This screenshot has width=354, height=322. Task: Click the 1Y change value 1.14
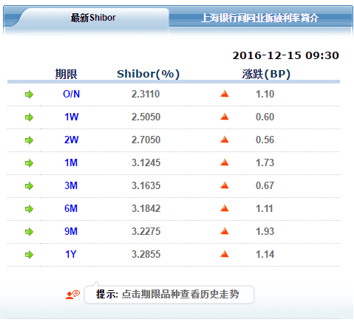coord(265,254)
